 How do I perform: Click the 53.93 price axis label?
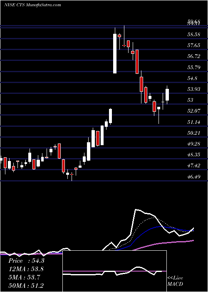click(194, 89)
